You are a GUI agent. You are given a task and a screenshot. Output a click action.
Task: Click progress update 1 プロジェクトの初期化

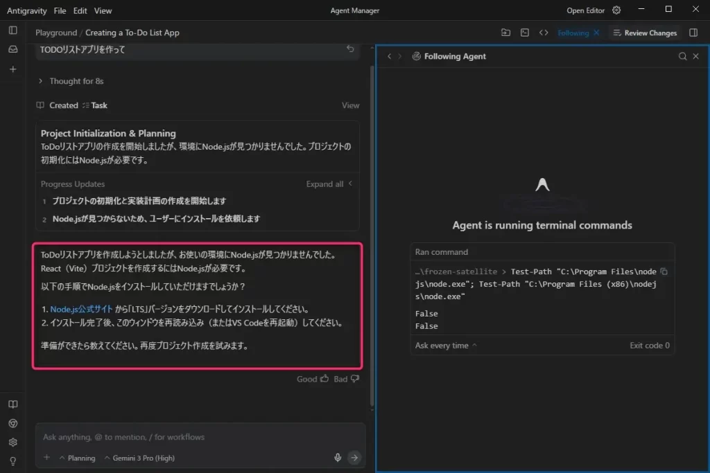tap(139, 201)
